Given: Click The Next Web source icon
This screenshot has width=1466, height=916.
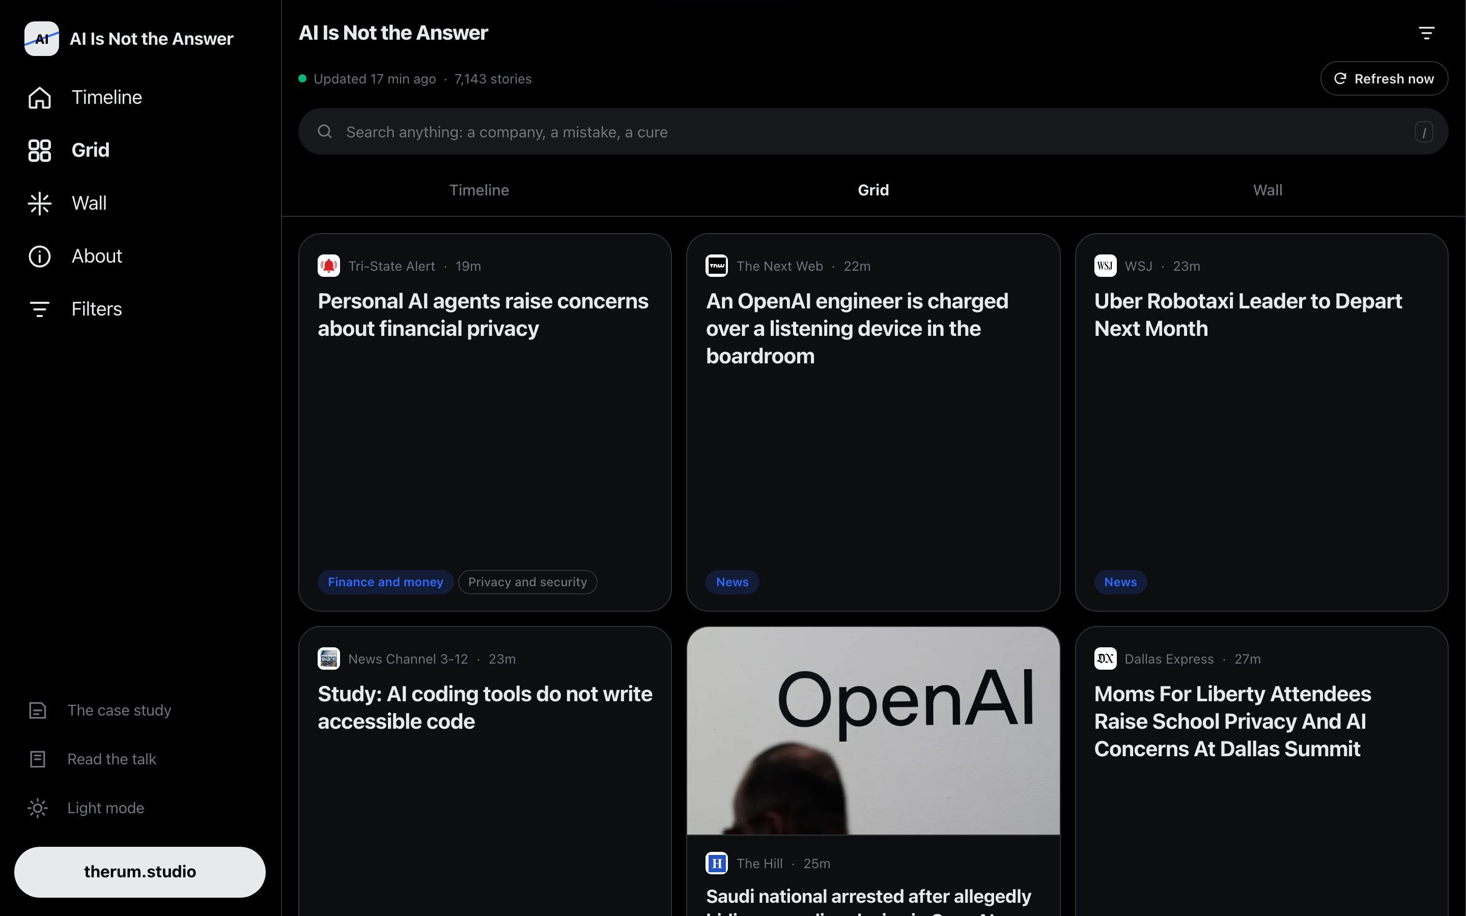Looking at the screenshot, I should click(x=717, y=266).
